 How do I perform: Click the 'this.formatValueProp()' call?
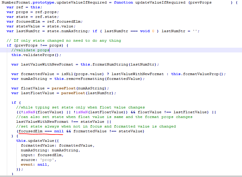[x=197, y=74]
